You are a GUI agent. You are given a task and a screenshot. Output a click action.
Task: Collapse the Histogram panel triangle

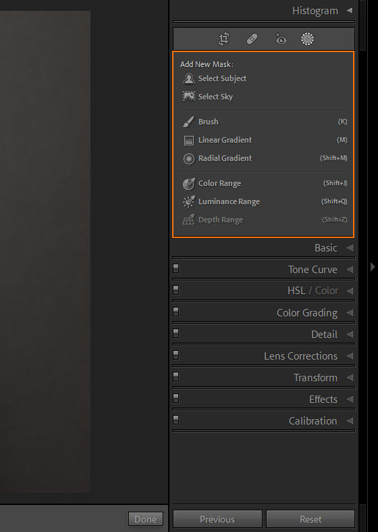tap(350, 11)
